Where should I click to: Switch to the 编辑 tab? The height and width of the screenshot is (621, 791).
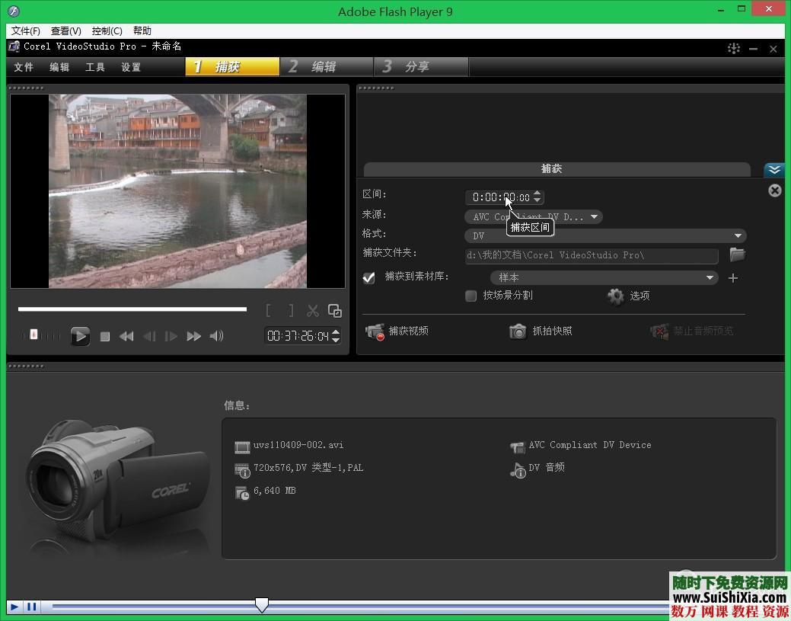[x=326, y=66]
